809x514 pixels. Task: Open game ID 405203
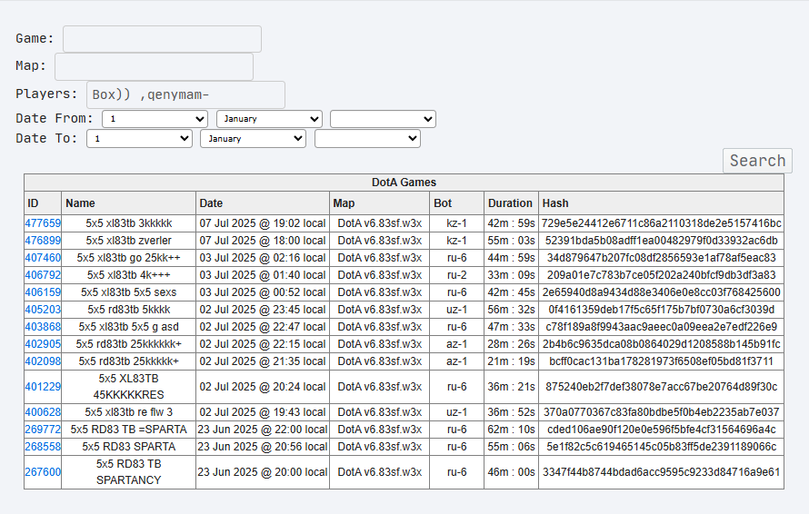[43, 310]
